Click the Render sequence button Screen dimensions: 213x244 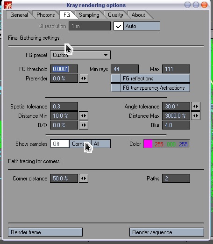pyautogui.click(x=167, y=232)
